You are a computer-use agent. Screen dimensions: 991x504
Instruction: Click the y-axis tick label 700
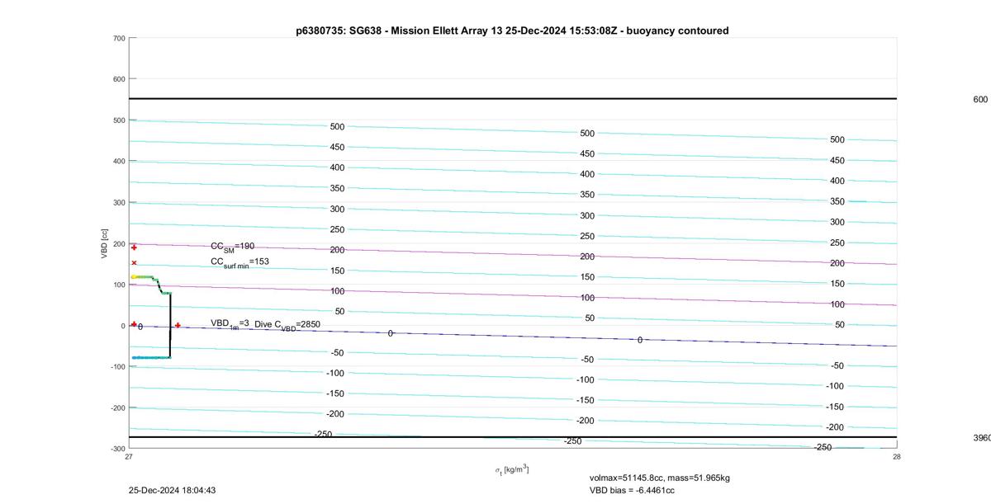(x=119, y=38)
